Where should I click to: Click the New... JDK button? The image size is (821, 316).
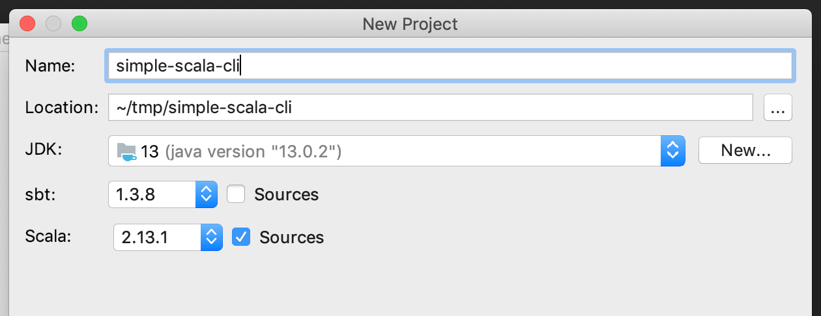click(x=745, y=151)
